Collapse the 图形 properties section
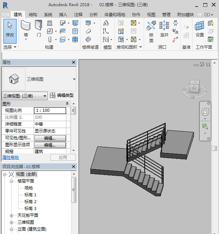219x234 pixels. pyautogui.click(x=67, y=103)
